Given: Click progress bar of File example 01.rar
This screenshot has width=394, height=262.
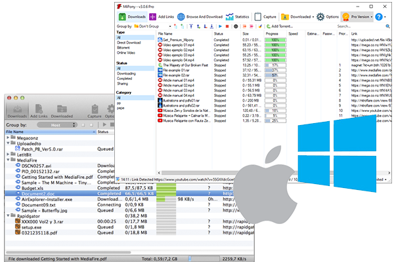Looking at the screenshot, I should coord(275,70).
